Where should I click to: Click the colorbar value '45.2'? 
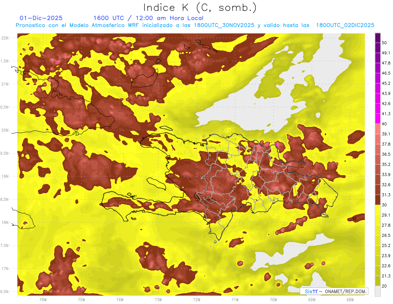tap(386, 83)
